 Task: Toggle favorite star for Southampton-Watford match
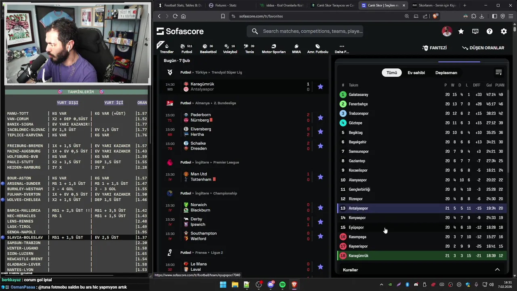point(320,236)
